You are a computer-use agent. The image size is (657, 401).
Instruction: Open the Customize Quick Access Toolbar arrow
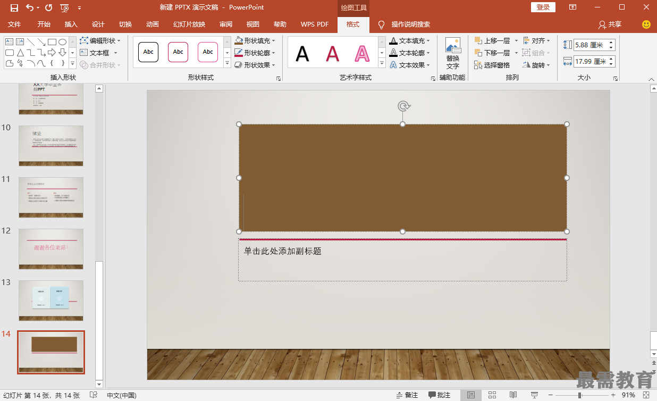[x=79, y=8]
